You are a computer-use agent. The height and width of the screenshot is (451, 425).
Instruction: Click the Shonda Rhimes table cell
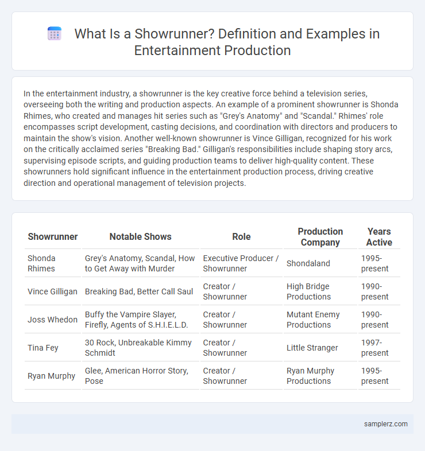pos(53,263)
